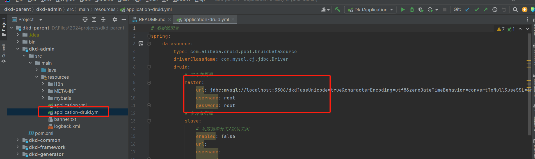This screenshot has width=535, height=159.
Task: Click Collapse All icon in Project panel
Action: (x=103, y=19)
